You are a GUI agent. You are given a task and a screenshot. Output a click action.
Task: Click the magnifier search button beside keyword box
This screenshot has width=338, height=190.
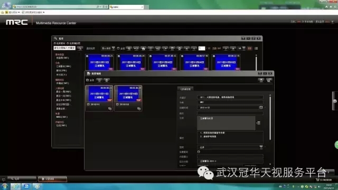[80, 48]
